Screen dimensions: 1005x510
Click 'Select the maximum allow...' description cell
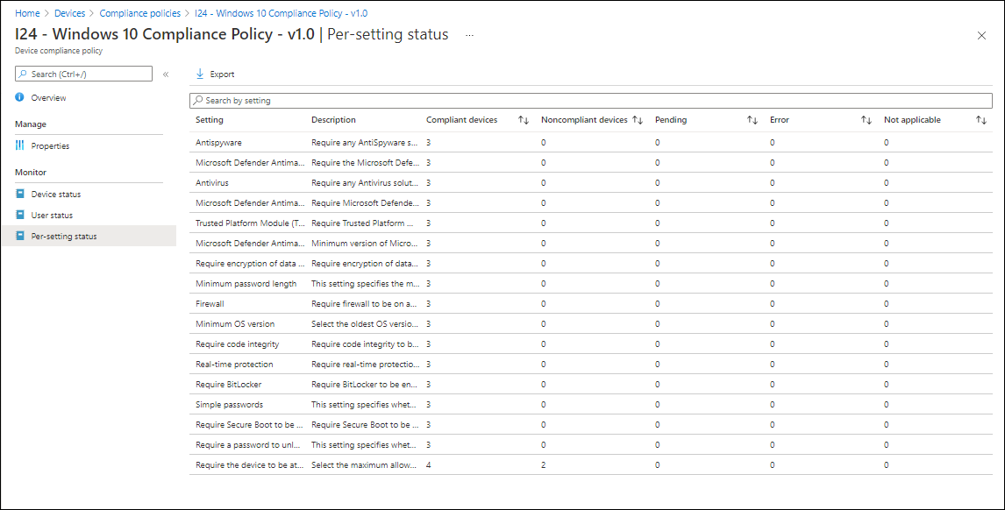click(x=364, y=465)
